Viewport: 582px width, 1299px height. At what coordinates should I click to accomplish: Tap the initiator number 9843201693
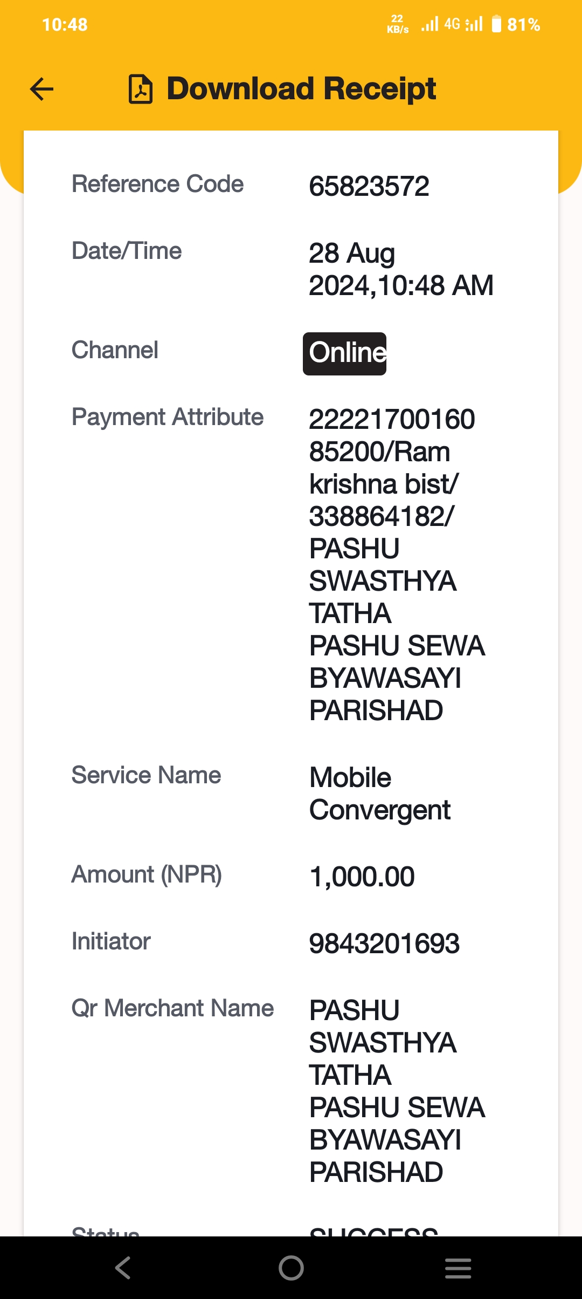(384, 944)
